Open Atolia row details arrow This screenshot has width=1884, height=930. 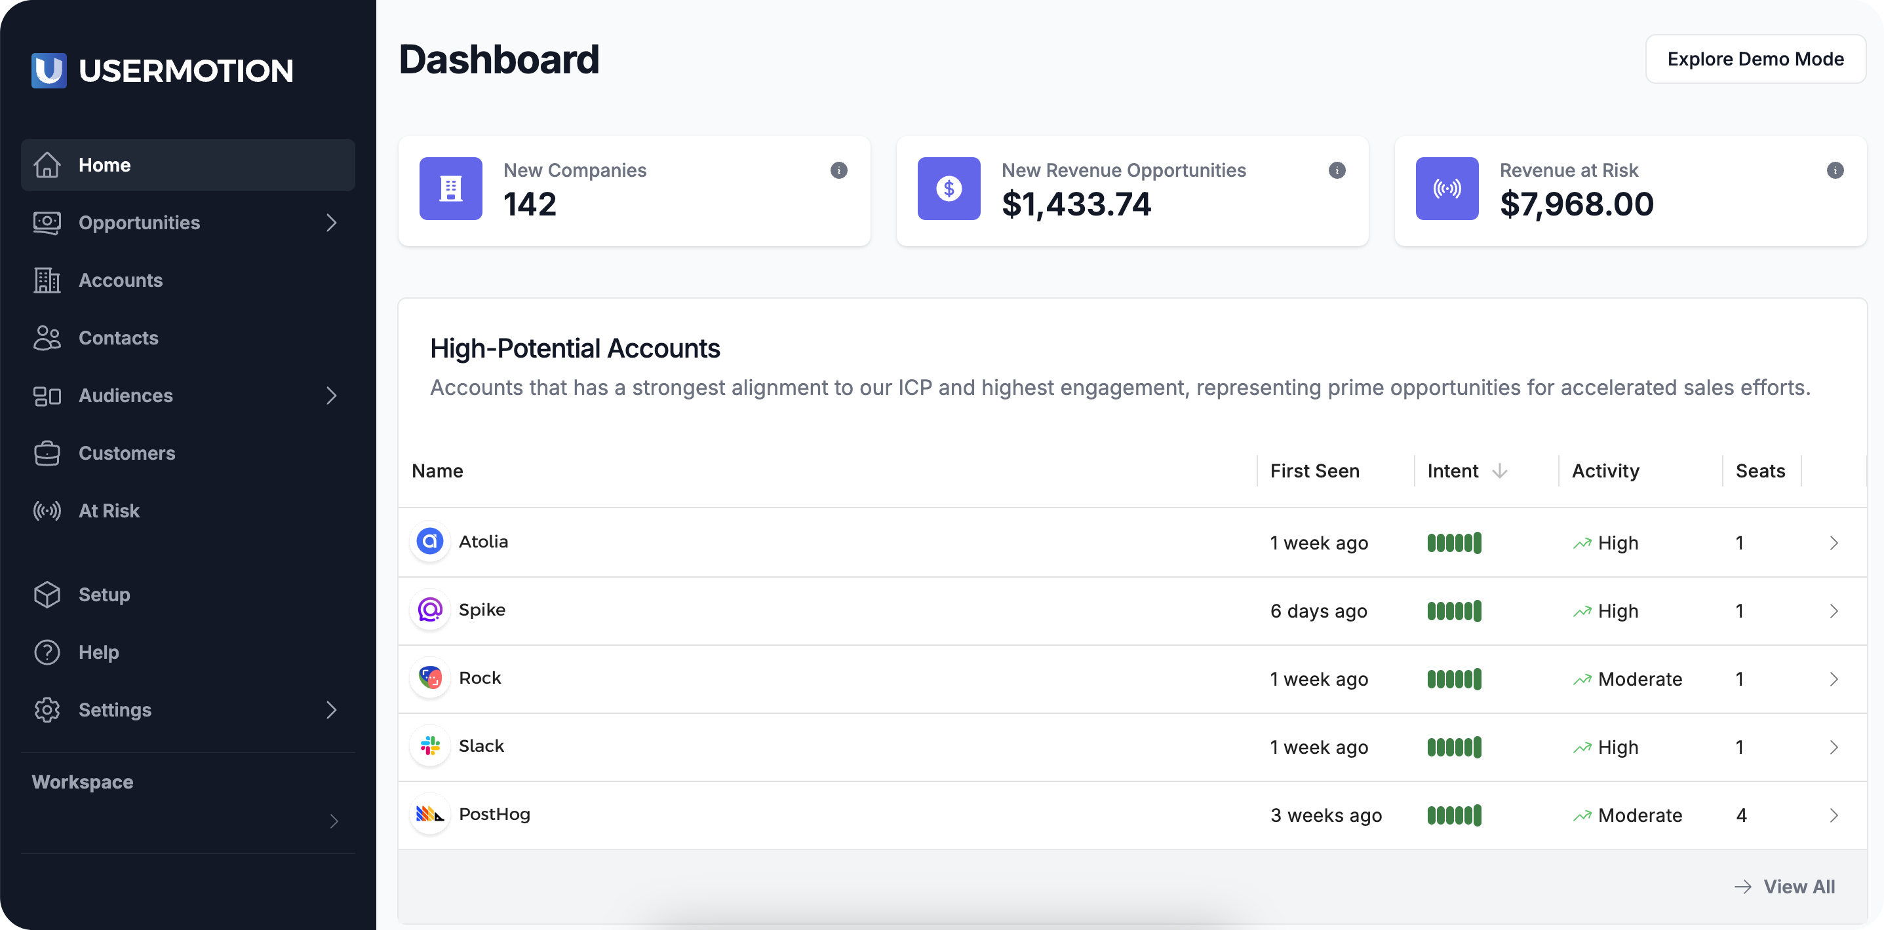(x=1833, y=543)
